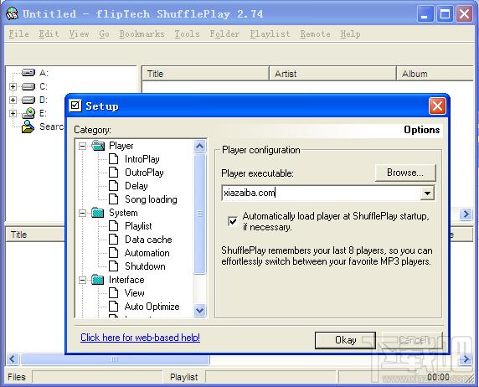Select the OutroPlay category item
This screenshot has width=479, height=387.
pyautogui.click(x=144, y=173)
